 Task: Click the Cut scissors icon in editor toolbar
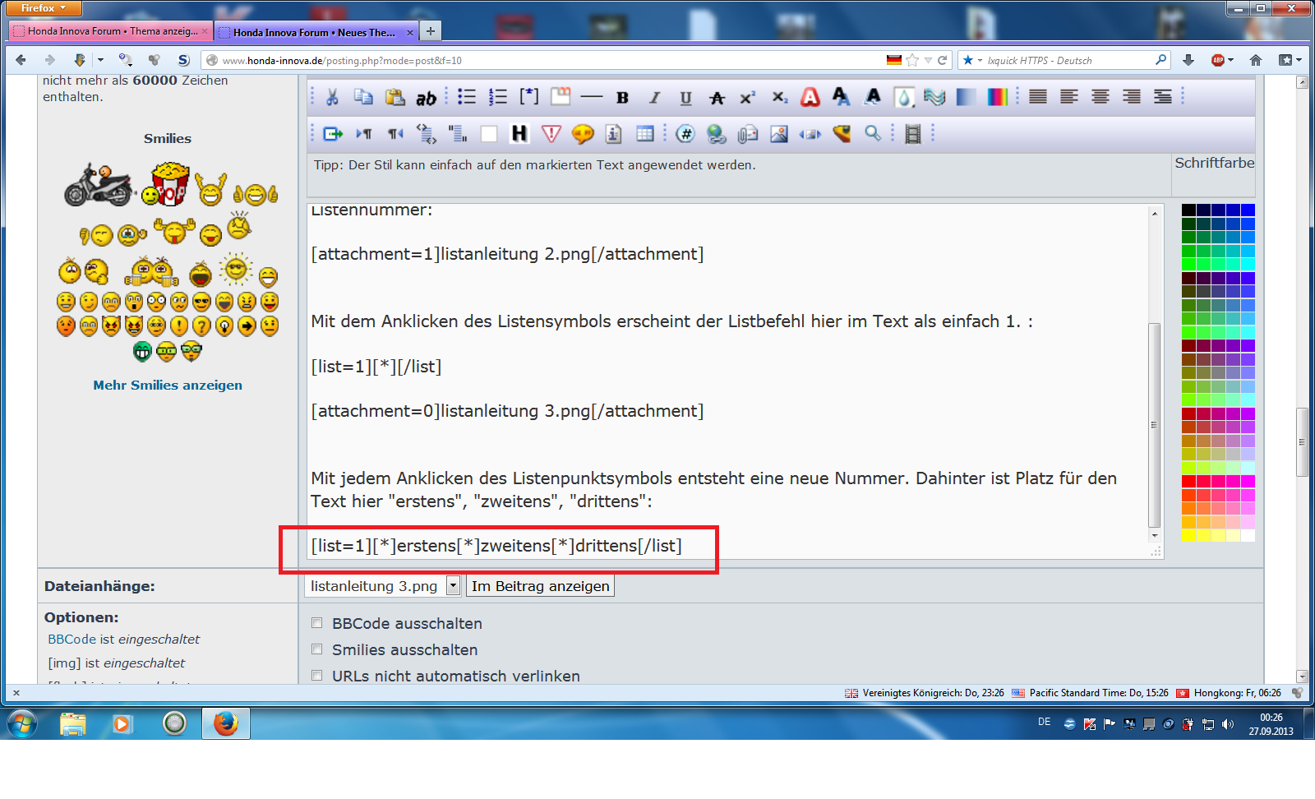(x=332, y=98)
